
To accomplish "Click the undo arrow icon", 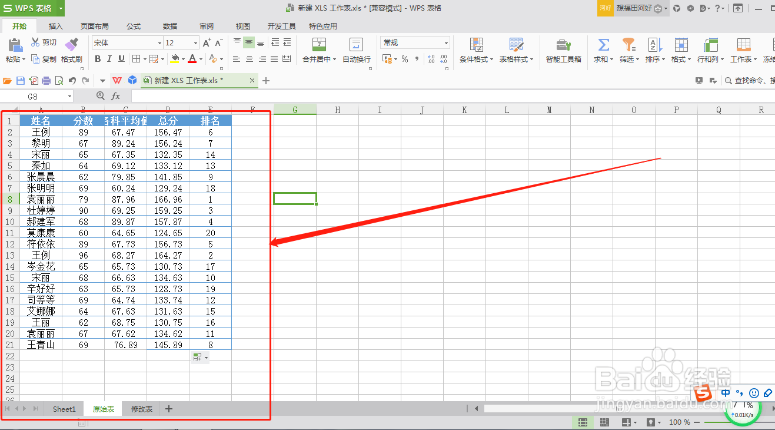I will click(x=72, y=81).
